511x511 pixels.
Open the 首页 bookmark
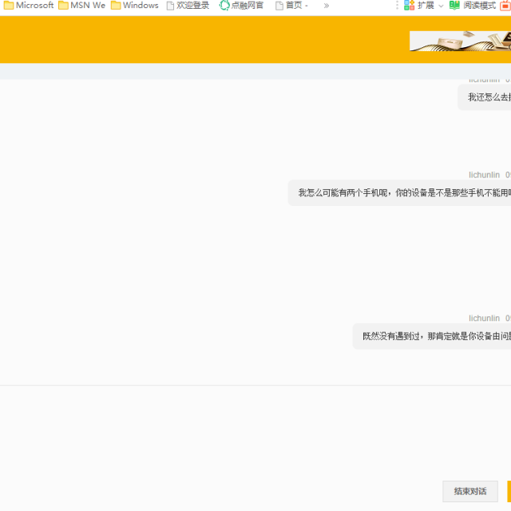click(291, 6)
